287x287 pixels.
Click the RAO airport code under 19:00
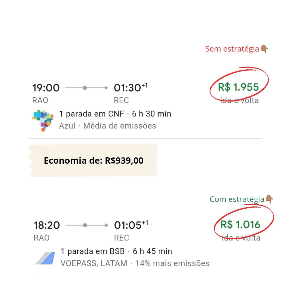coord(40,100)
